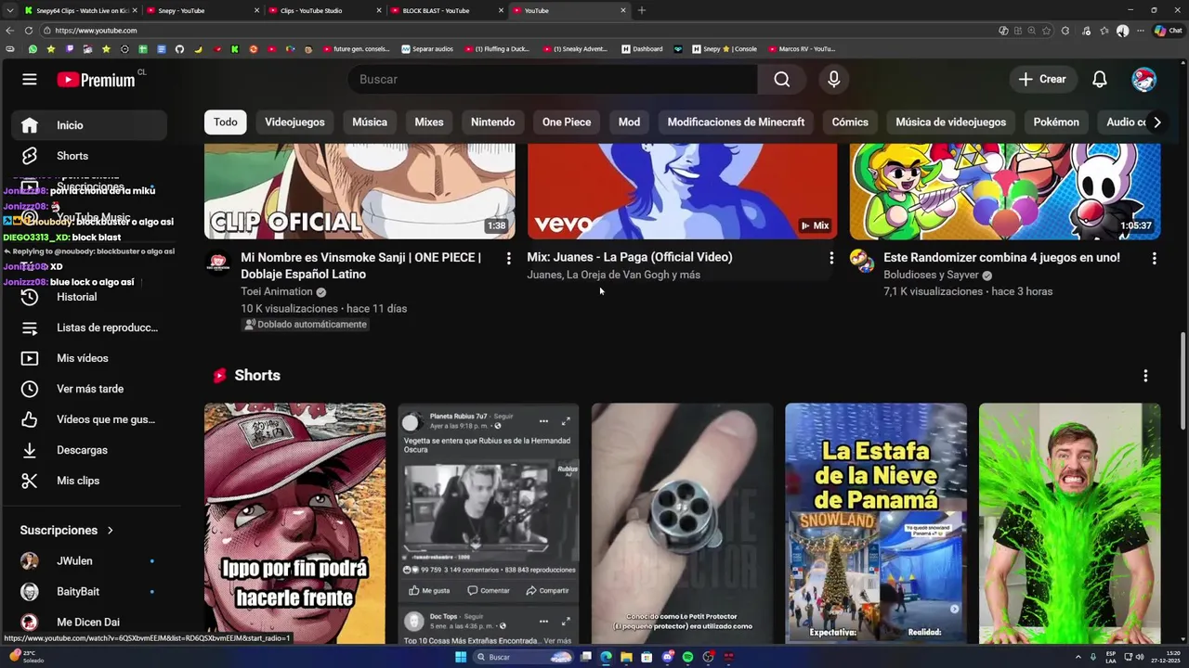Play the One Piece CLIP OFICIAL thumbnail

(359, 191)
